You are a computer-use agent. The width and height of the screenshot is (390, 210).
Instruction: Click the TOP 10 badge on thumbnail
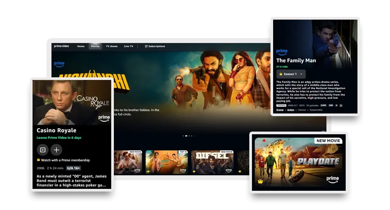click(x=183, y=152)
